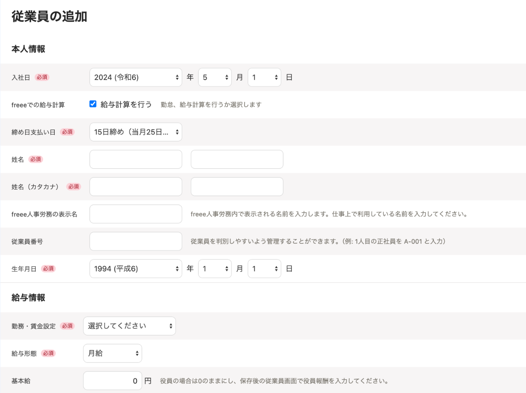Click the freee人事労務の表示名 input field

click(136, 214)
